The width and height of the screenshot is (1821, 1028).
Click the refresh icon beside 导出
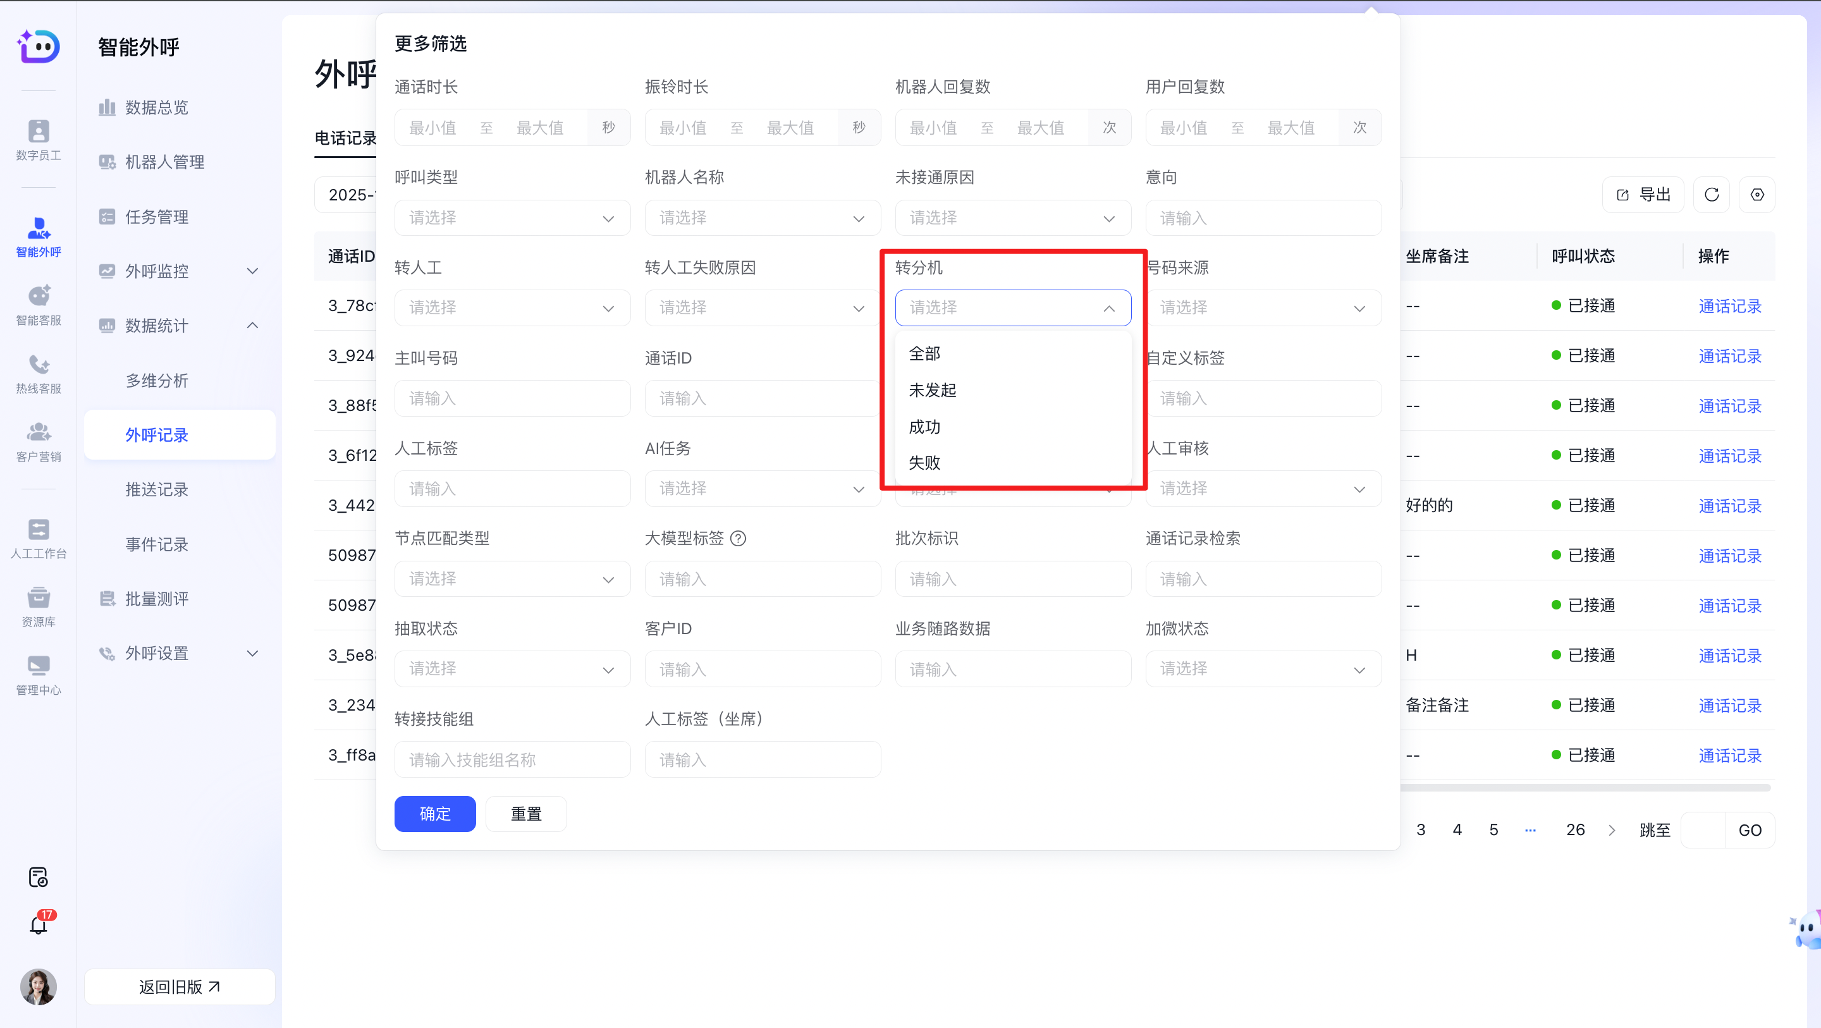coord(1712,195)
